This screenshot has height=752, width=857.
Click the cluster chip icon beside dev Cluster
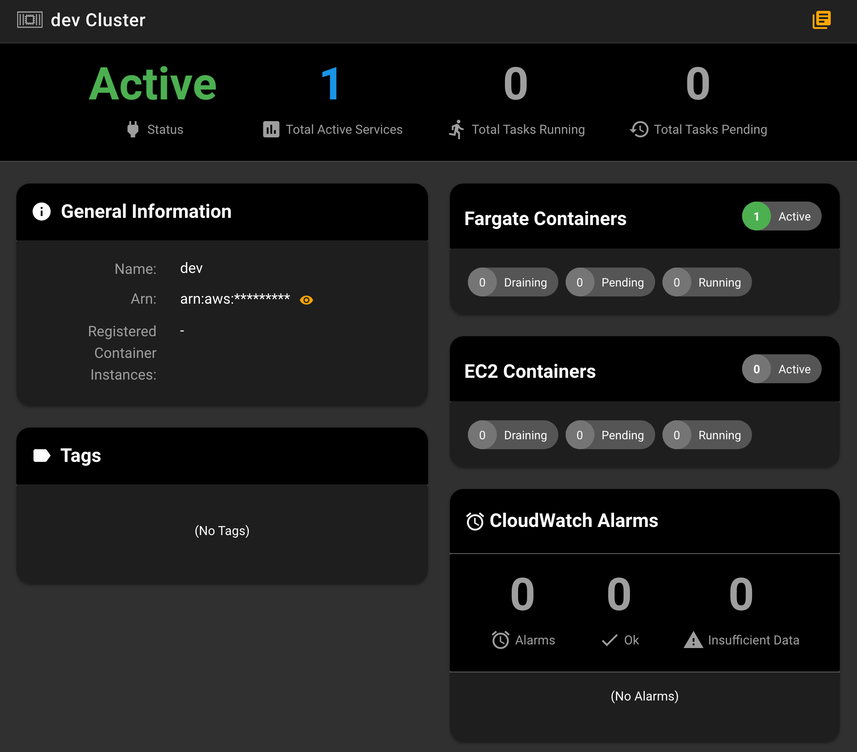click(x=30, y=20)
